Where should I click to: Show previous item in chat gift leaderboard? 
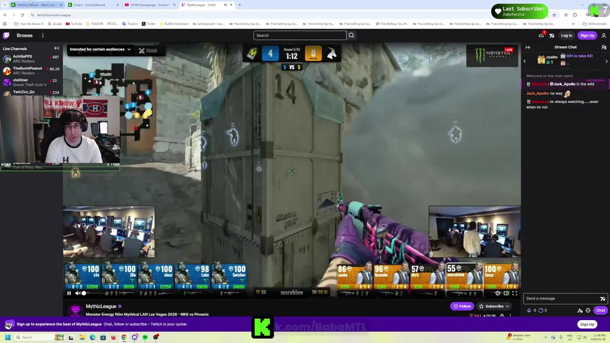tap(525, 61)
